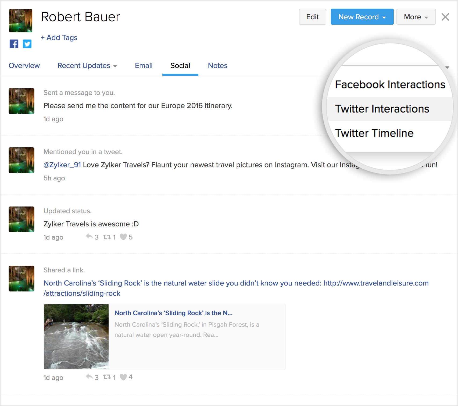Close the Robert Bauer contact panel
Image resolution: width=458 pixels, height=406 pixels.
[x=445, y=17]
